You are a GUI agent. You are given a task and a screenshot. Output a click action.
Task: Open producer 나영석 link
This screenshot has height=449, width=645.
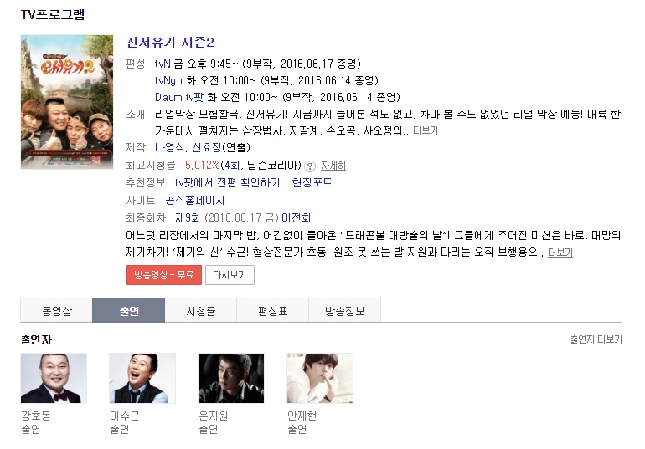pos(170,147)
